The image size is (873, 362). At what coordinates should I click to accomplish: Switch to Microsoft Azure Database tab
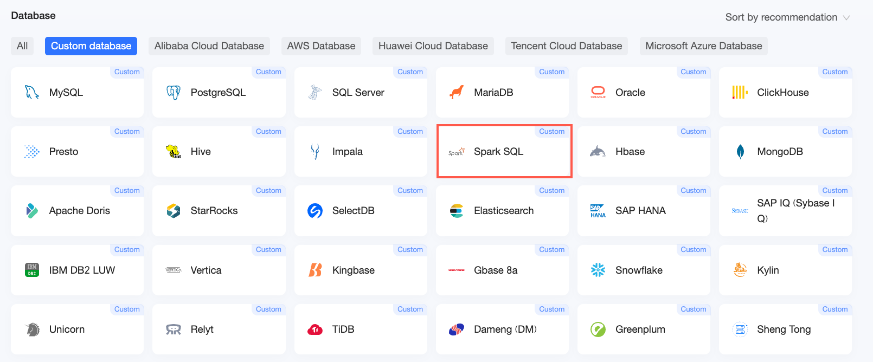click(704, 46)
